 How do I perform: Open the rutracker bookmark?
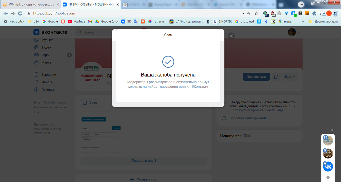[157, 21]
